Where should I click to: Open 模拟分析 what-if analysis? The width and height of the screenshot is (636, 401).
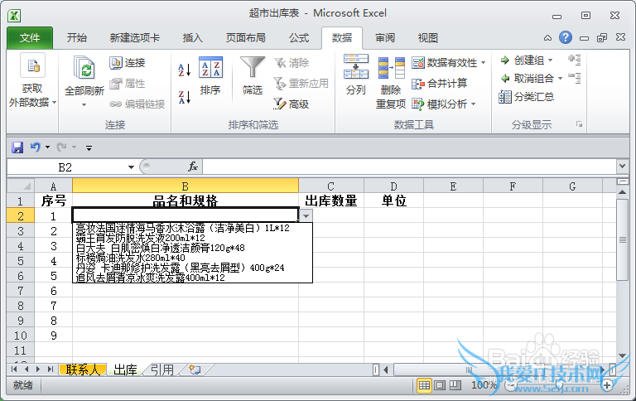[x=444, y=104]
